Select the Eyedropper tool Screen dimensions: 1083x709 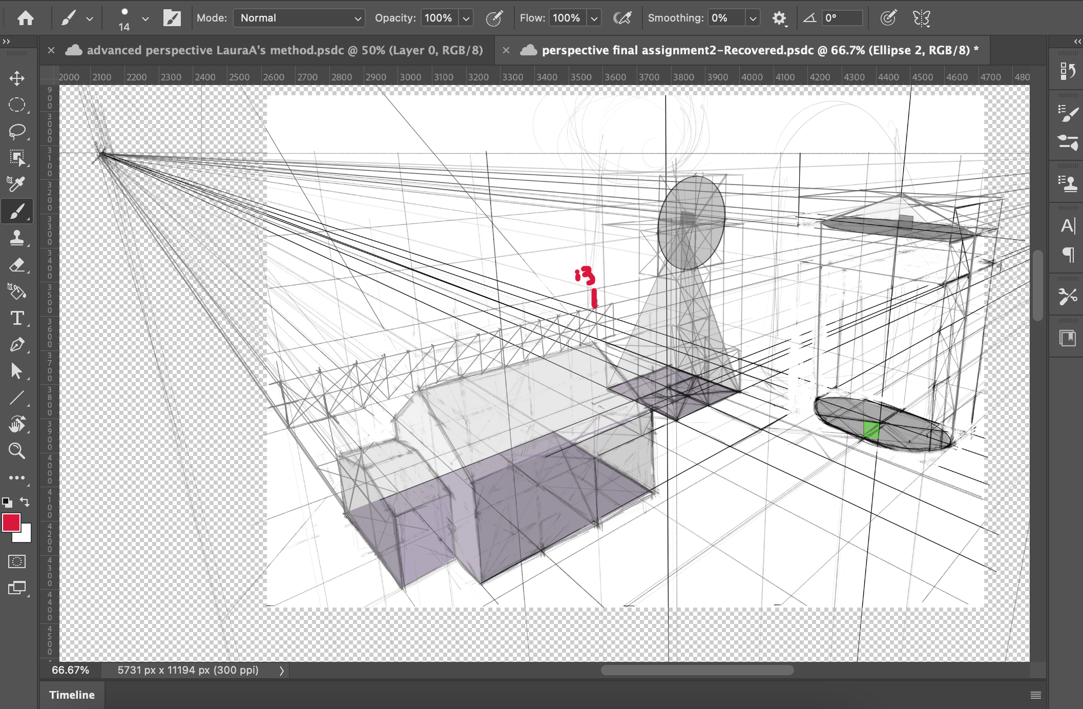pos(17,184)
